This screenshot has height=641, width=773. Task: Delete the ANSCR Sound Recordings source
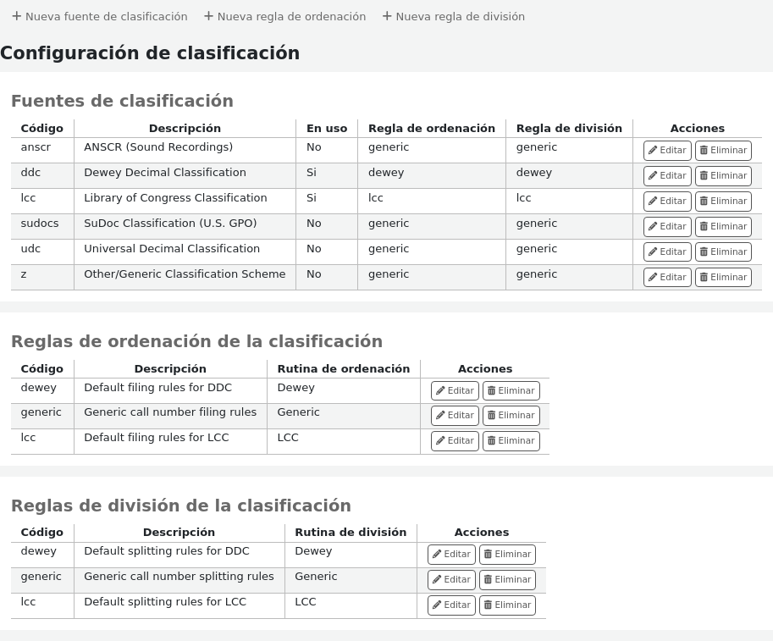(723, 150)
